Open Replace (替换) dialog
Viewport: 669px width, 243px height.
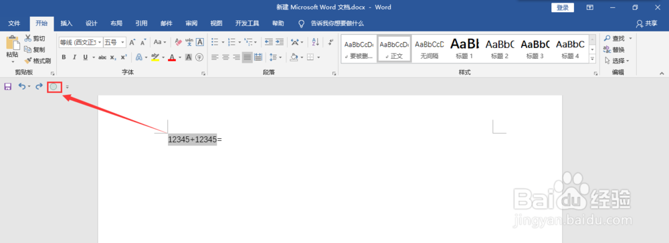pos(614,49)
